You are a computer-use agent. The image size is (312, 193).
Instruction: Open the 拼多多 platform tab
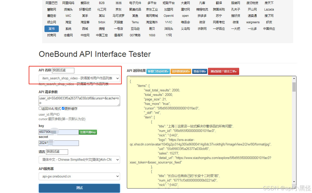tap(202, 16)
